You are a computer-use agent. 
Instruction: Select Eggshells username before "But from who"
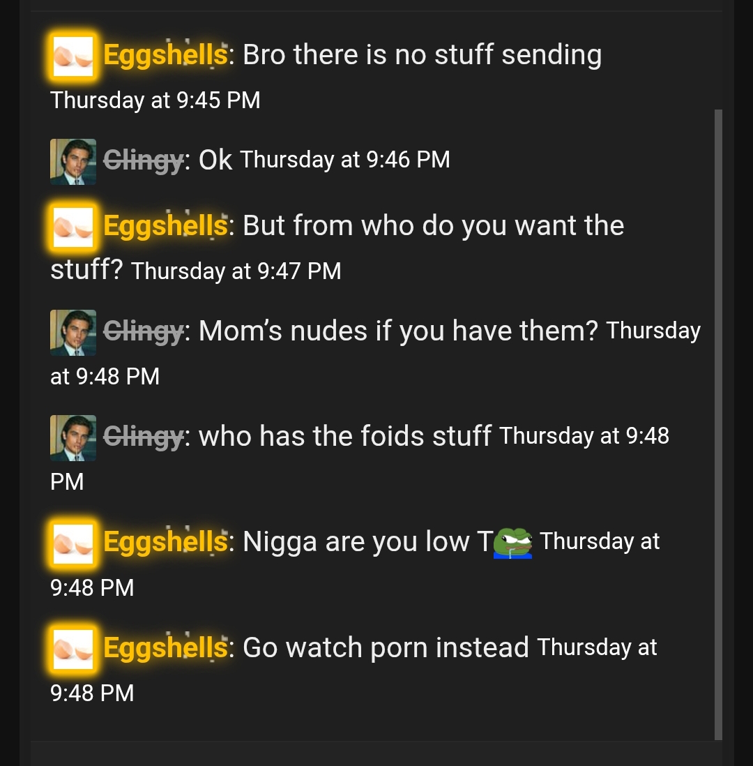165,226
